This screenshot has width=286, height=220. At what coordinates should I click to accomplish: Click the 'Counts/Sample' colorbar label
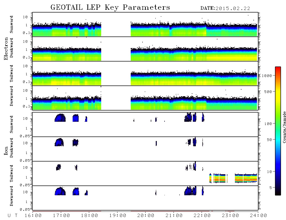284,127
